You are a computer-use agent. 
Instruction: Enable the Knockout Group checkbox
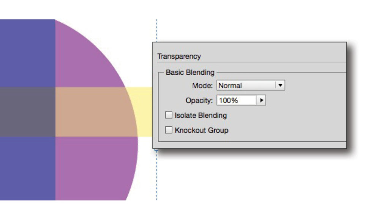[169, 130]
